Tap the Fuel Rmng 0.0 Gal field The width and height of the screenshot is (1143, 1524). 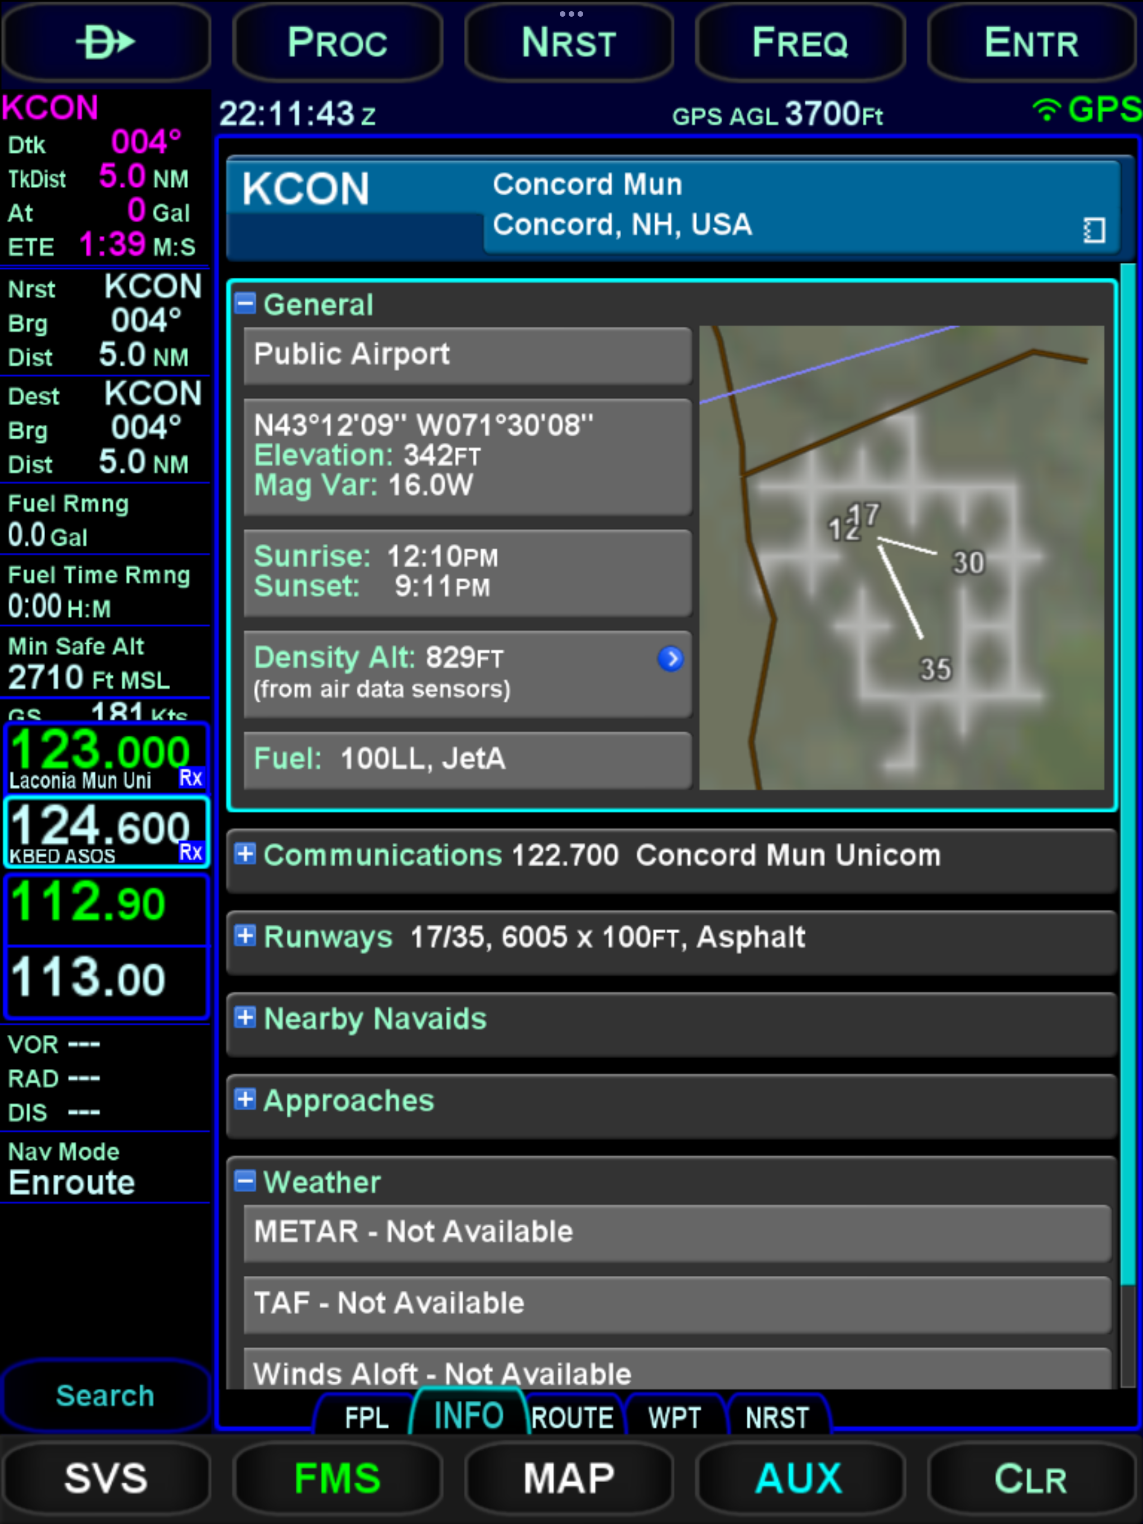[x=105, y=520]
